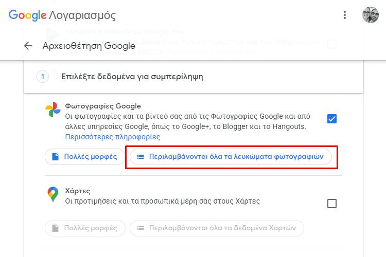
Task: Click the Αρχειοθέτηση Google page title
Action: (x=89, y=46)
